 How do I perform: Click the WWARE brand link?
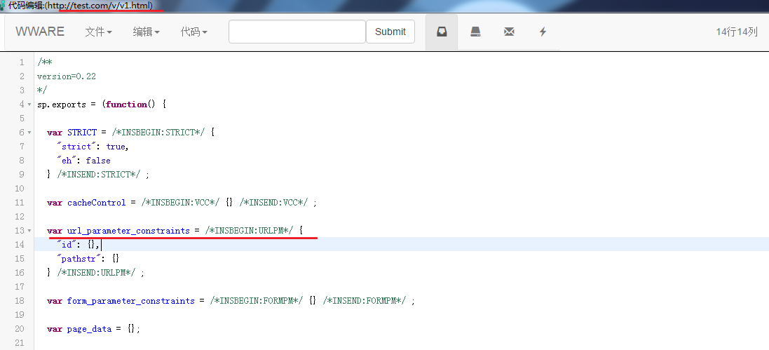pyautogui.click(x=40, y=32)
